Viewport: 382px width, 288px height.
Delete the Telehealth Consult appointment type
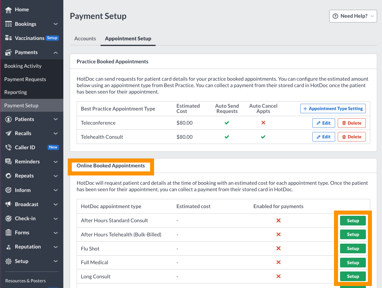pos(352,137)
